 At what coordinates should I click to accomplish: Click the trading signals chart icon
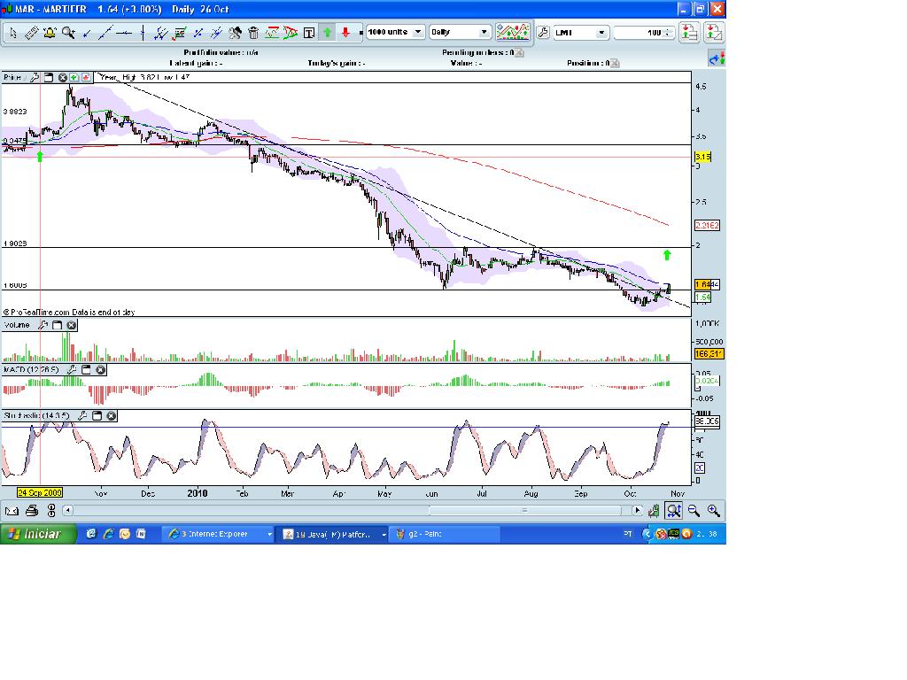pos(513,33)
